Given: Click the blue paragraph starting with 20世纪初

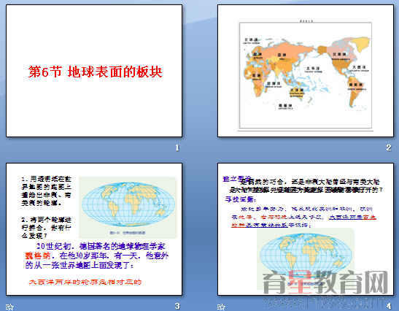Looking at the screenshot, I should point(97,256).
